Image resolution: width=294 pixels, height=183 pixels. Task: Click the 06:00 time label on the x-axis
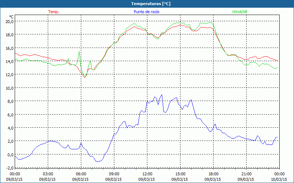81,174
